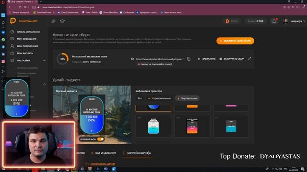Click the taskbar language indicator РУС
The width and height of the screenshot is (307, 172).
pos(285,169)
